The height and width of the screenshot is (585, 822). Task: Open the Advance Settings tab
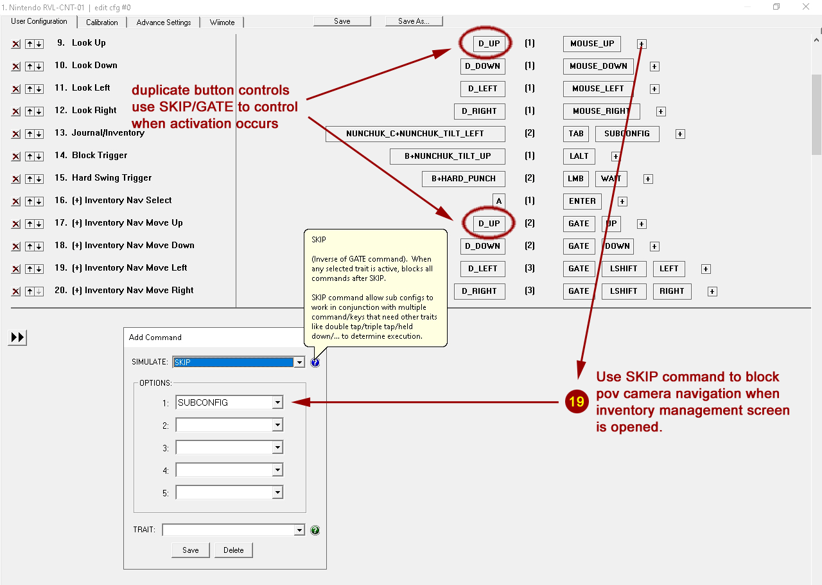pos(164,22)
